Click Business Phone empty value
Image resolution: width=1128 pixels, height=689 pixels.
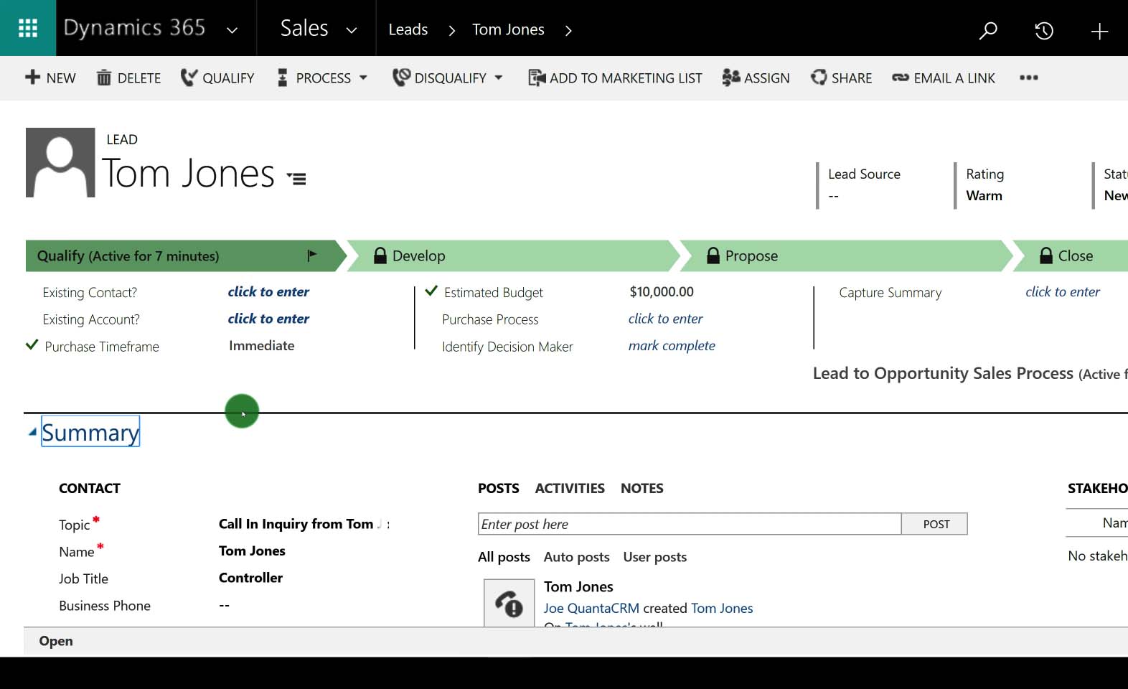(x=225, y=606)
